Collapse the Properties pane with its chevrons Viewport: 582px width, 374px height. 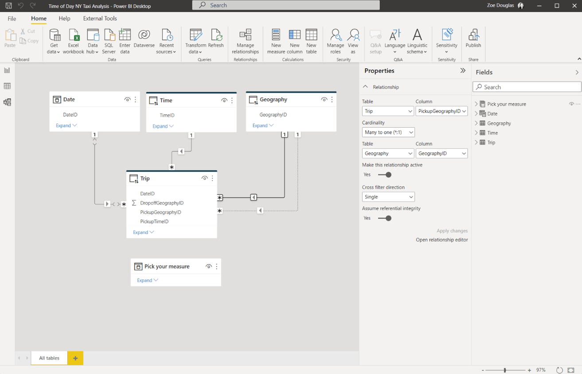coord(463,70)
